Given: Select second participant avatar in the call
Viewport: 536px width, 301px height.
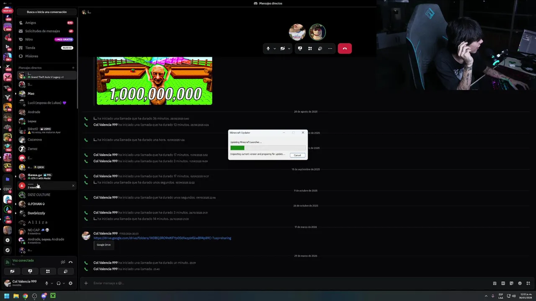Looking at the screenshot, I should (x=317, y=32).
